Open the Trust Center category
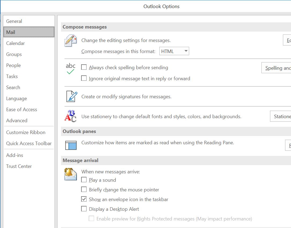The width and height of the screenshot is (291, 228). (x=29, y=166)
